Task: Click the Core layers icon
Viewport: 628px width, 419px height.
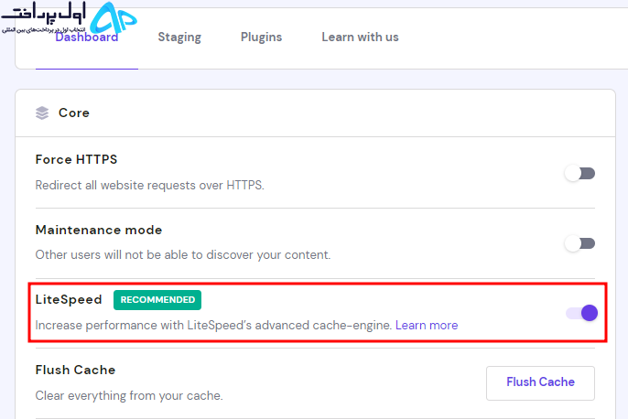Action: [x=42, y=113]
